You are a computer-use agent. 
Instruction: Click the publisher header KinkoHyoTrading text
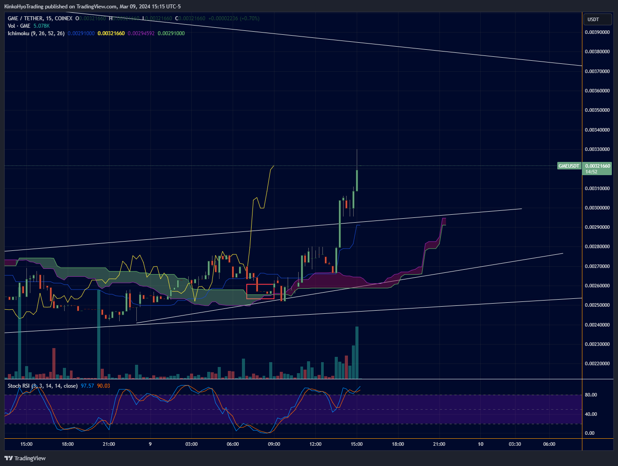[x=24, y=7]
